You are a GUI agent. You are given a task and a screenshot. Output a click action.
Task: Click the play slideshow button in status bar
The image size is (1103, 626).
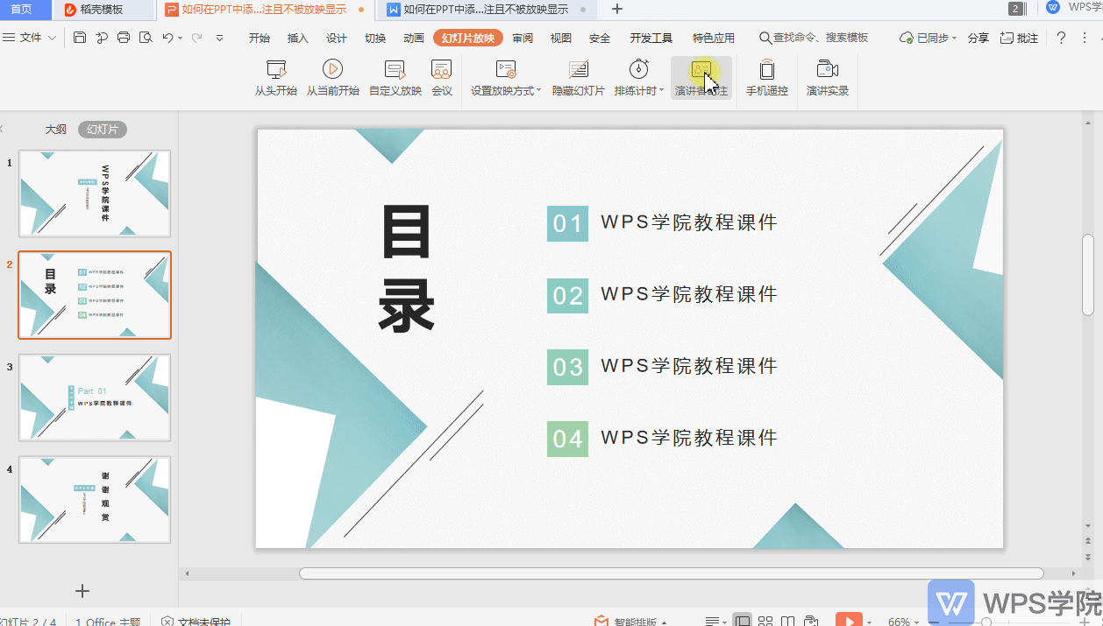(x=849, y=620)
